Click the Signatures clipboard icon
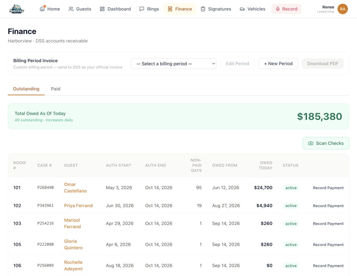 click(x=203, y=9)
